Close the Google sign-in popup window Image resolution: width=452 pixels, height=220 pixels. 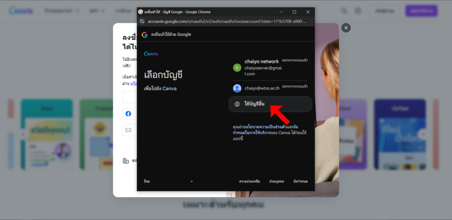(308, 12)
